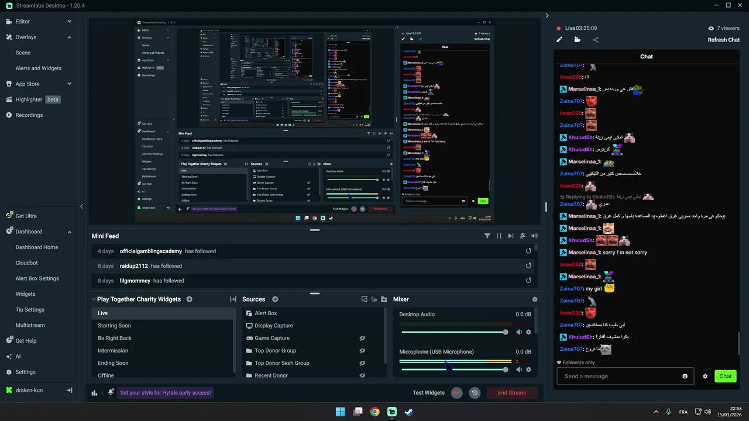Open Desktop Audio settings gear
The height and width of the screenshot is (421, 749).
528,332
